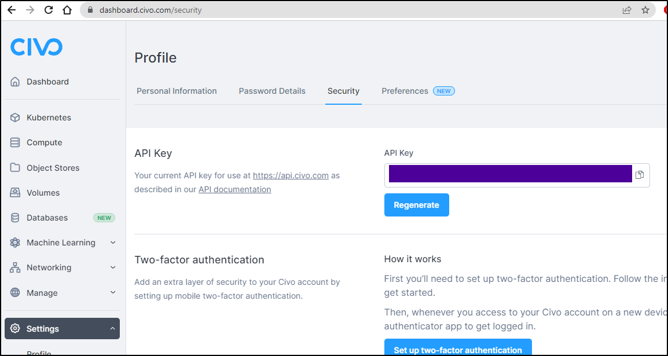This screenshot has height=356, width=668.
Task: Bookmark this page with star icon
Action: [x=645, y=10]
